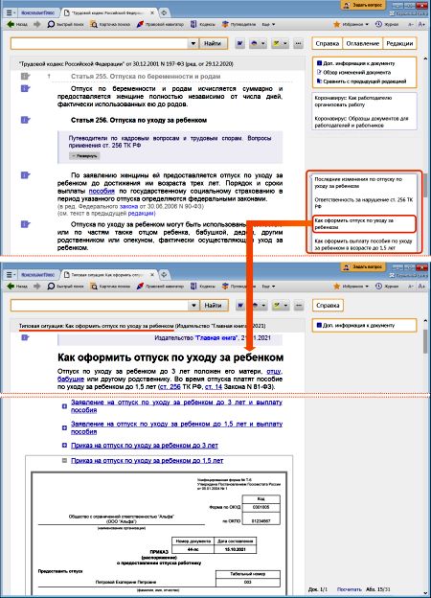Close the 'Трудовой кодекс' tab
Image resolution: width=431 pixels, height=598 pixels.
(151, 13)
